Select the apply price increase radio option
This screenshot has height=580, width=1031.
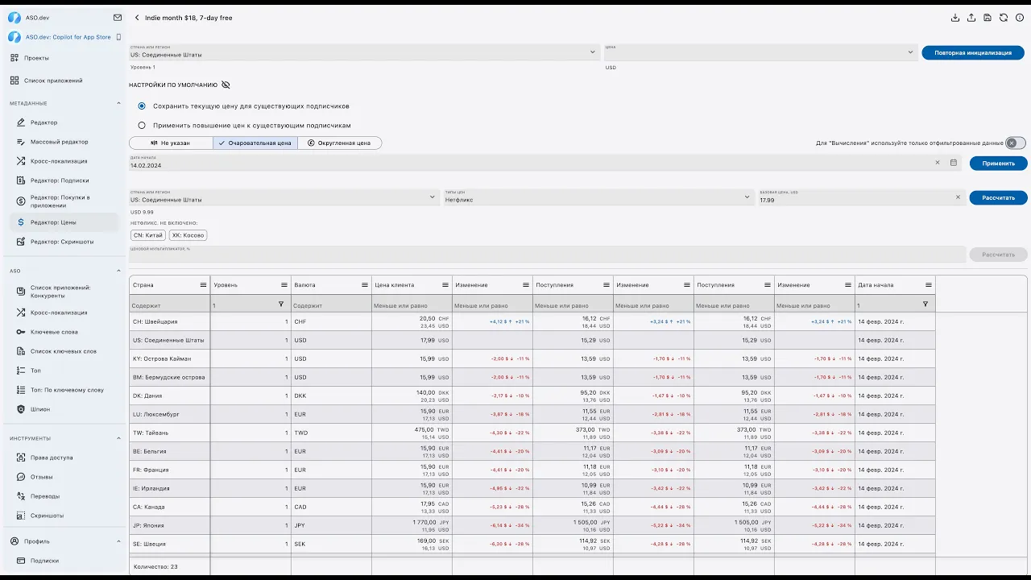[x=142, y=125]
